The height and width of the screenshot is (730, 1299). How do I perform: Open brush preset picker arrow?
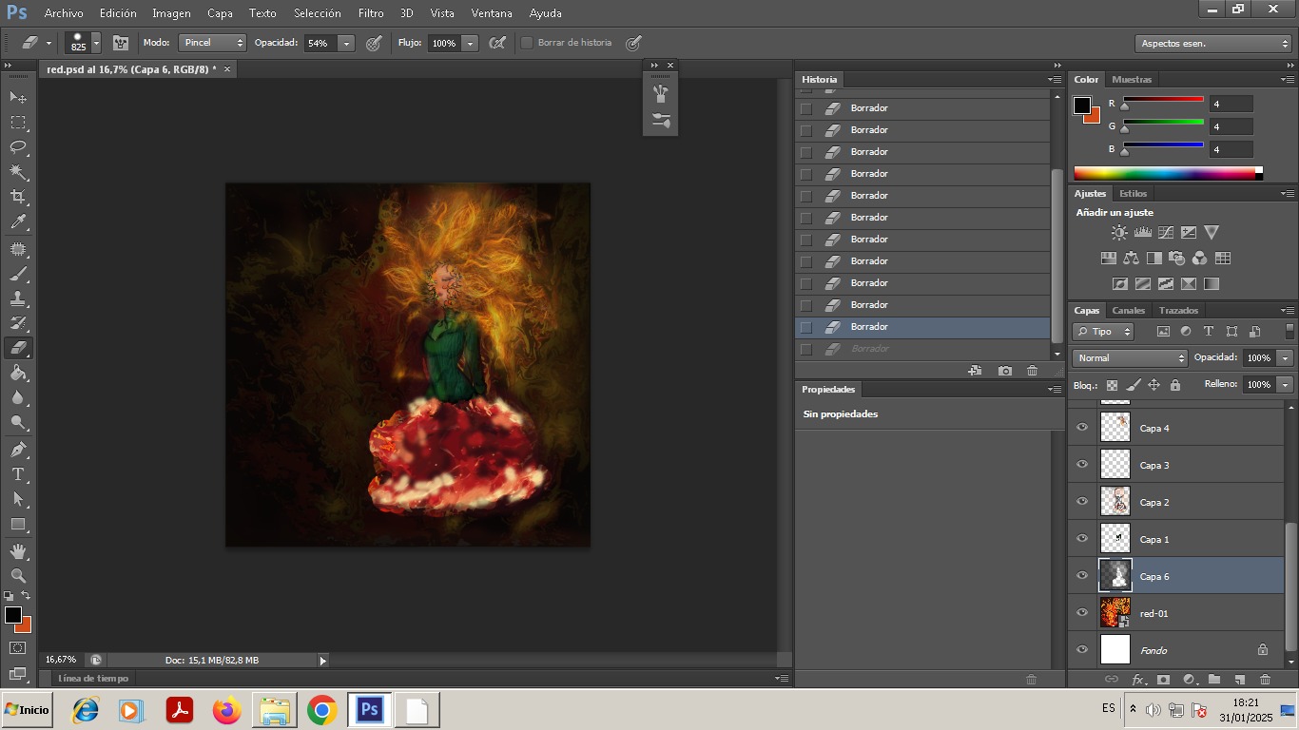[x=96, y=43]
